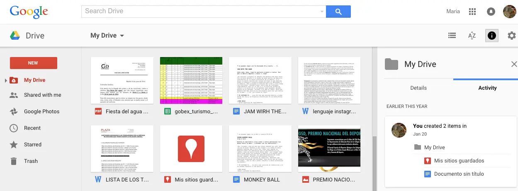Open the search options dropdown arrow
Viewport: 518px width, 191px height.
322,12
